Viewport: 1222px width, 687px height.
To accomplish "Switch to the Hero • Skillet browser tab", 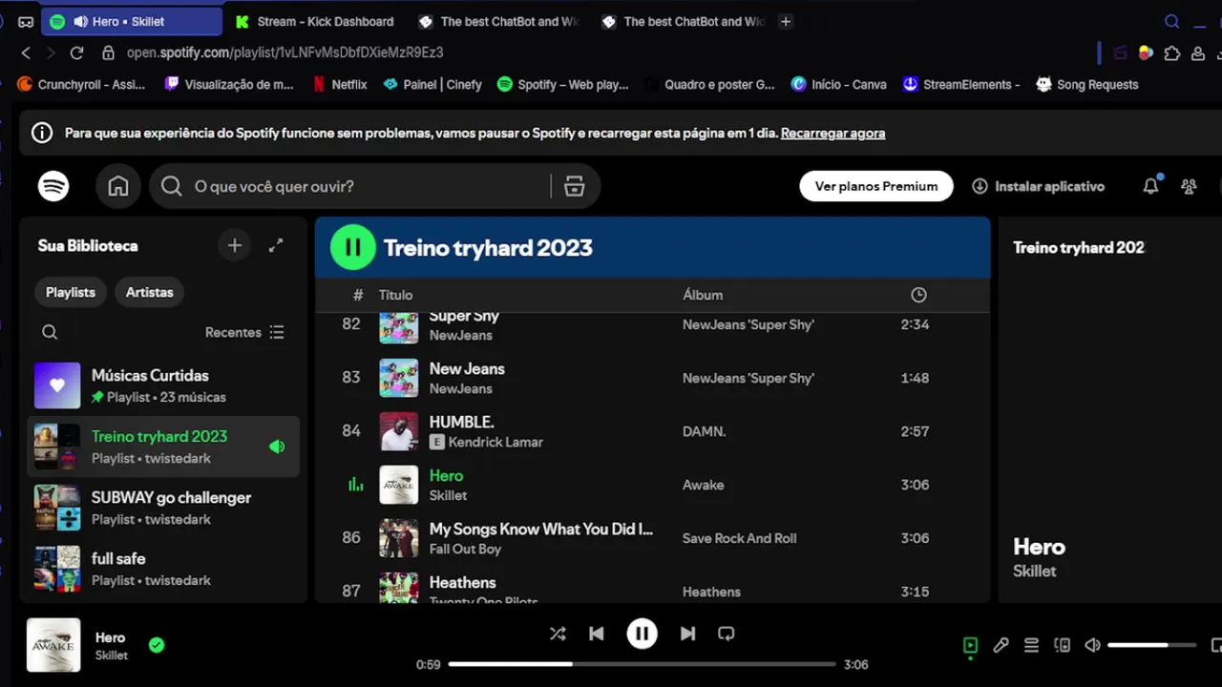I will [x=134, y=21].
